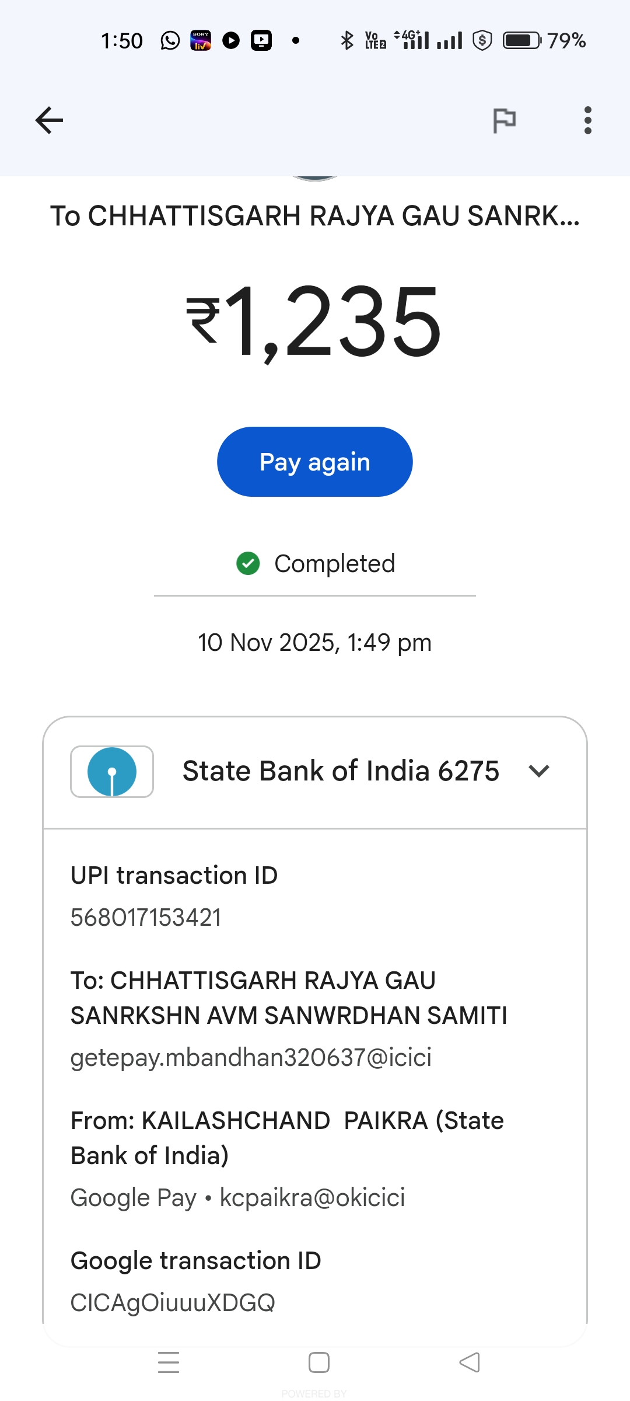Tap the Bluetooth status icon
Screen dimensions: 630x1401
point(347,40)
